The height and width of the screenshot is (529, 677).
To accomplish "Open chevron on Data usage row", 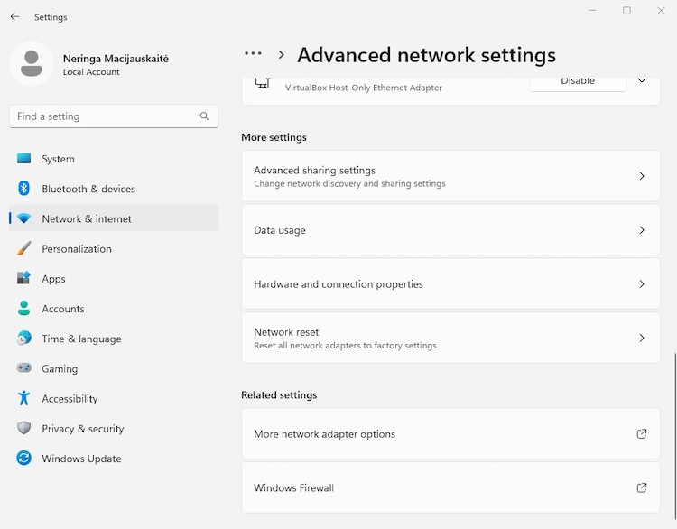I will [642, 229].
